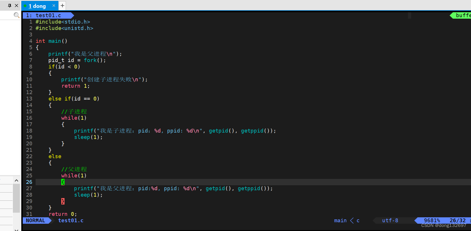Place cursor on '#include<unistd.h>' line
Screen dimensions: 471x231
pos(64,28)
